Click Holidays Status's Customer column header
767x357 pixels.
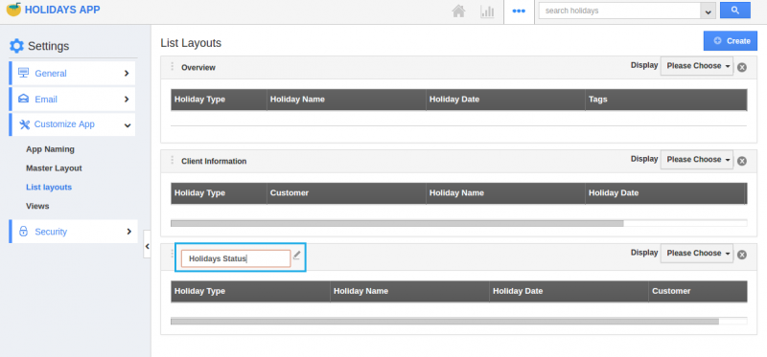point(698,291)
